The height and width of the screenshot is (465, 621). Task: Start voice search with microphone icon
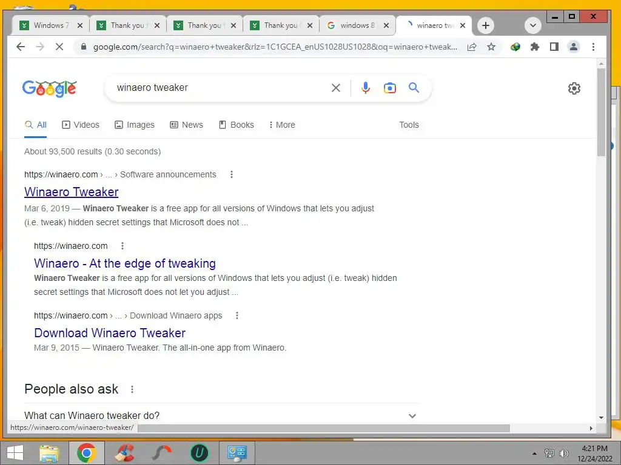tap(366, 88)
